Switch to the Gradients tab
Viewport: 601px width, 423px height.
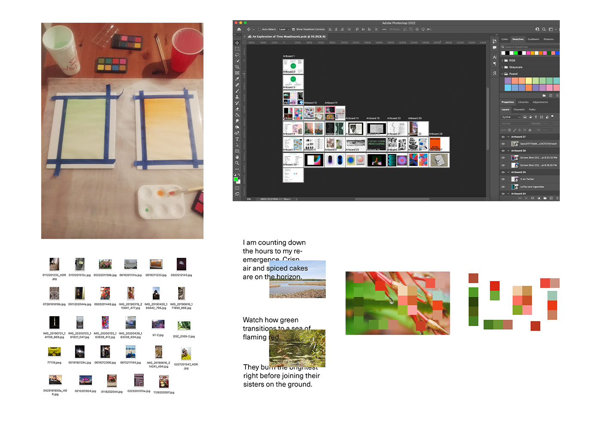coord(533,39)
